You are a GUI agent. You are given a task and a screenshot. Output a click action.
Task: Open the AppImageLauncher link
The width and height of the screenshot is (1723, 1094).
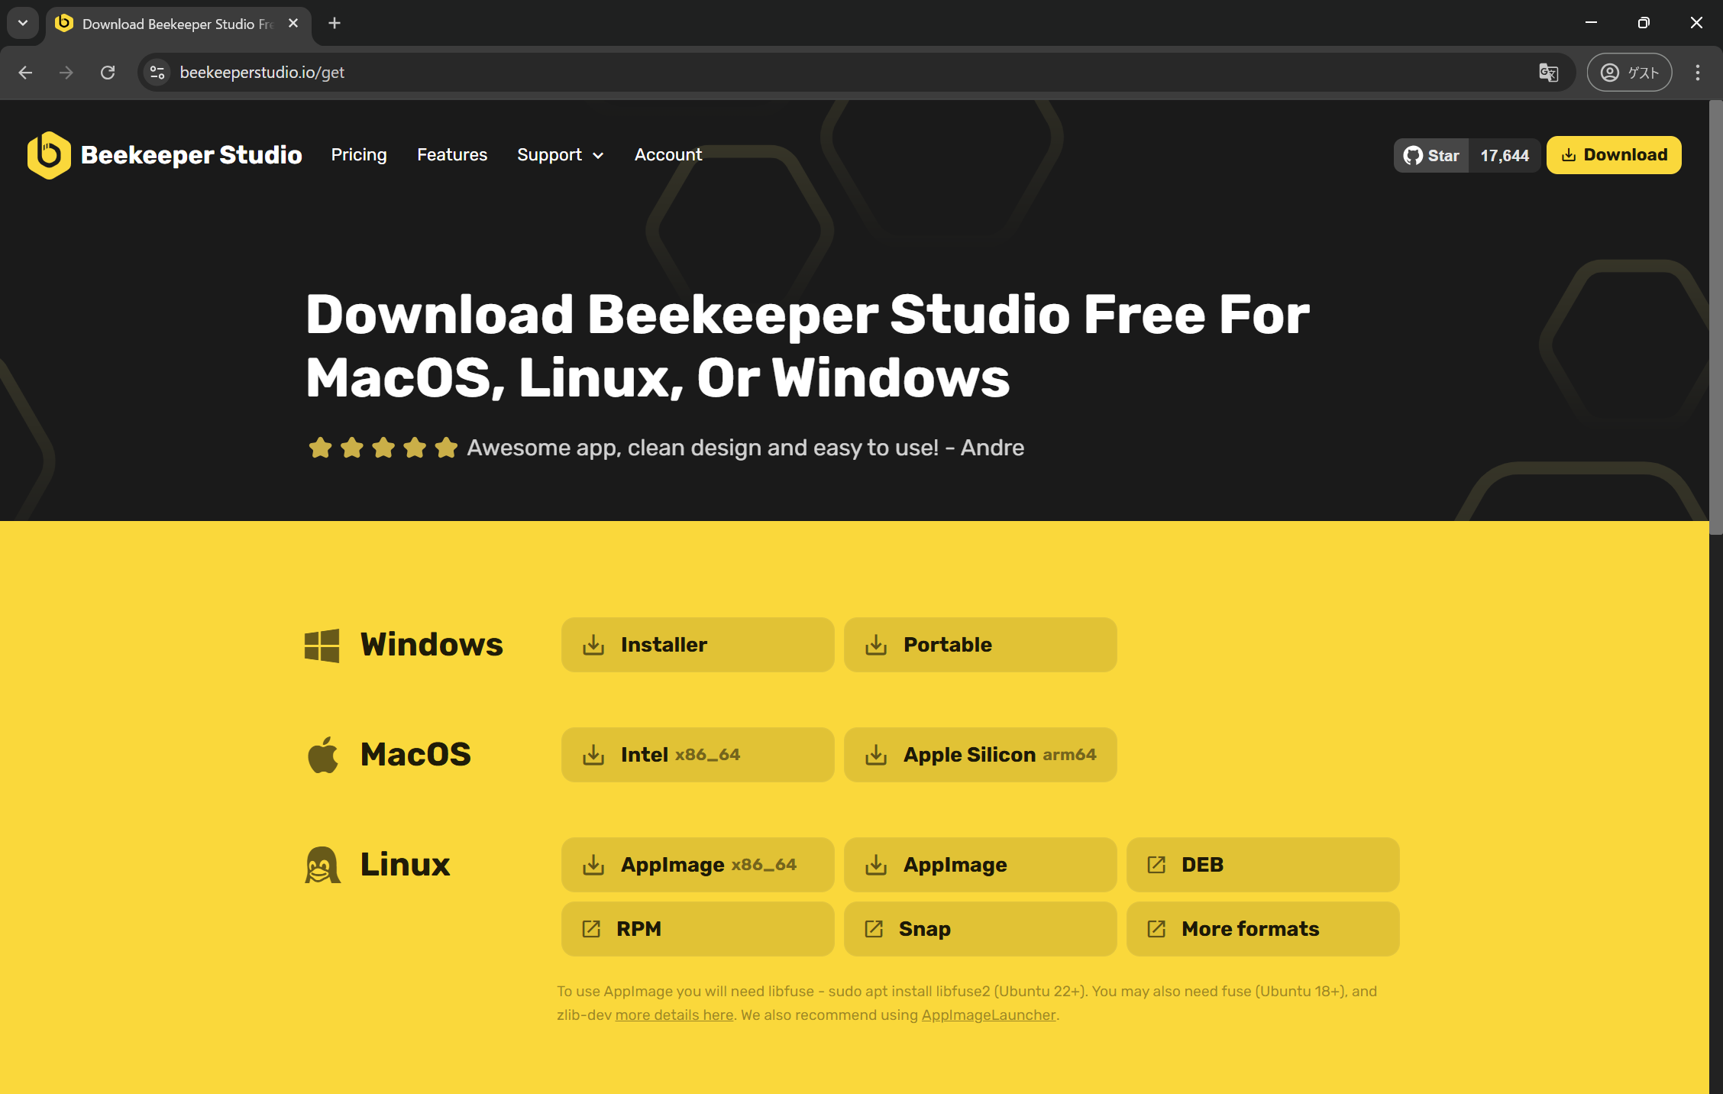coord(988,1015)
